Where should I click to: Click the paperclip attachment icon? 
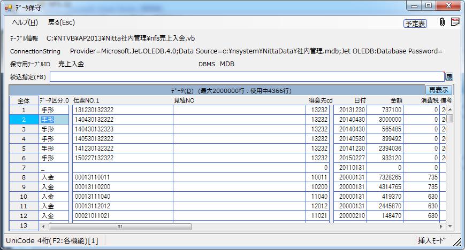pos(442,22)
